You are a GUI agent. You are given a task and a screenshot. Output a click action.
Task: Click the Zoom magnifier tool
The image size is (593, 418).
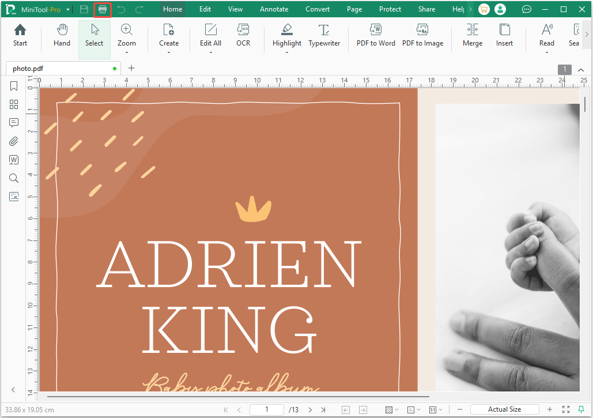click(126, 35)
